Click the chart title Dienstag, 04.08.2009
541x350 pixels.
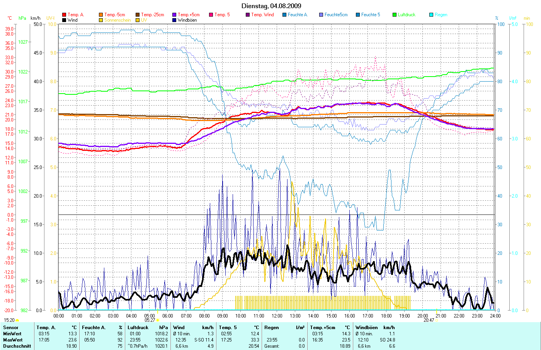click(x=271, y=6)
